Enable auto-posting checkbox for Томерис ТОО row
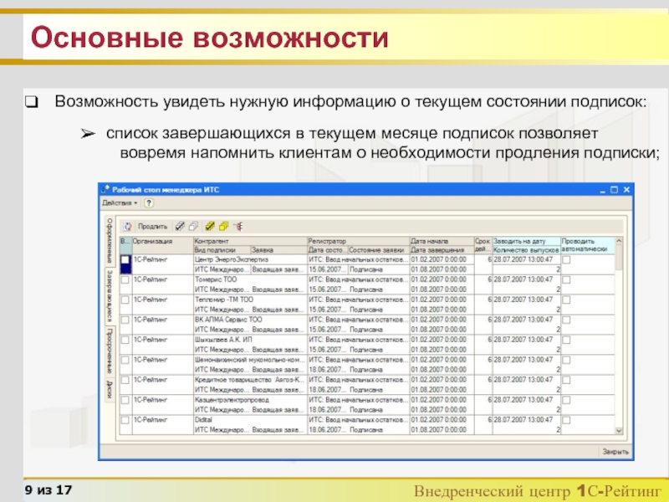 tap(566, 280)
